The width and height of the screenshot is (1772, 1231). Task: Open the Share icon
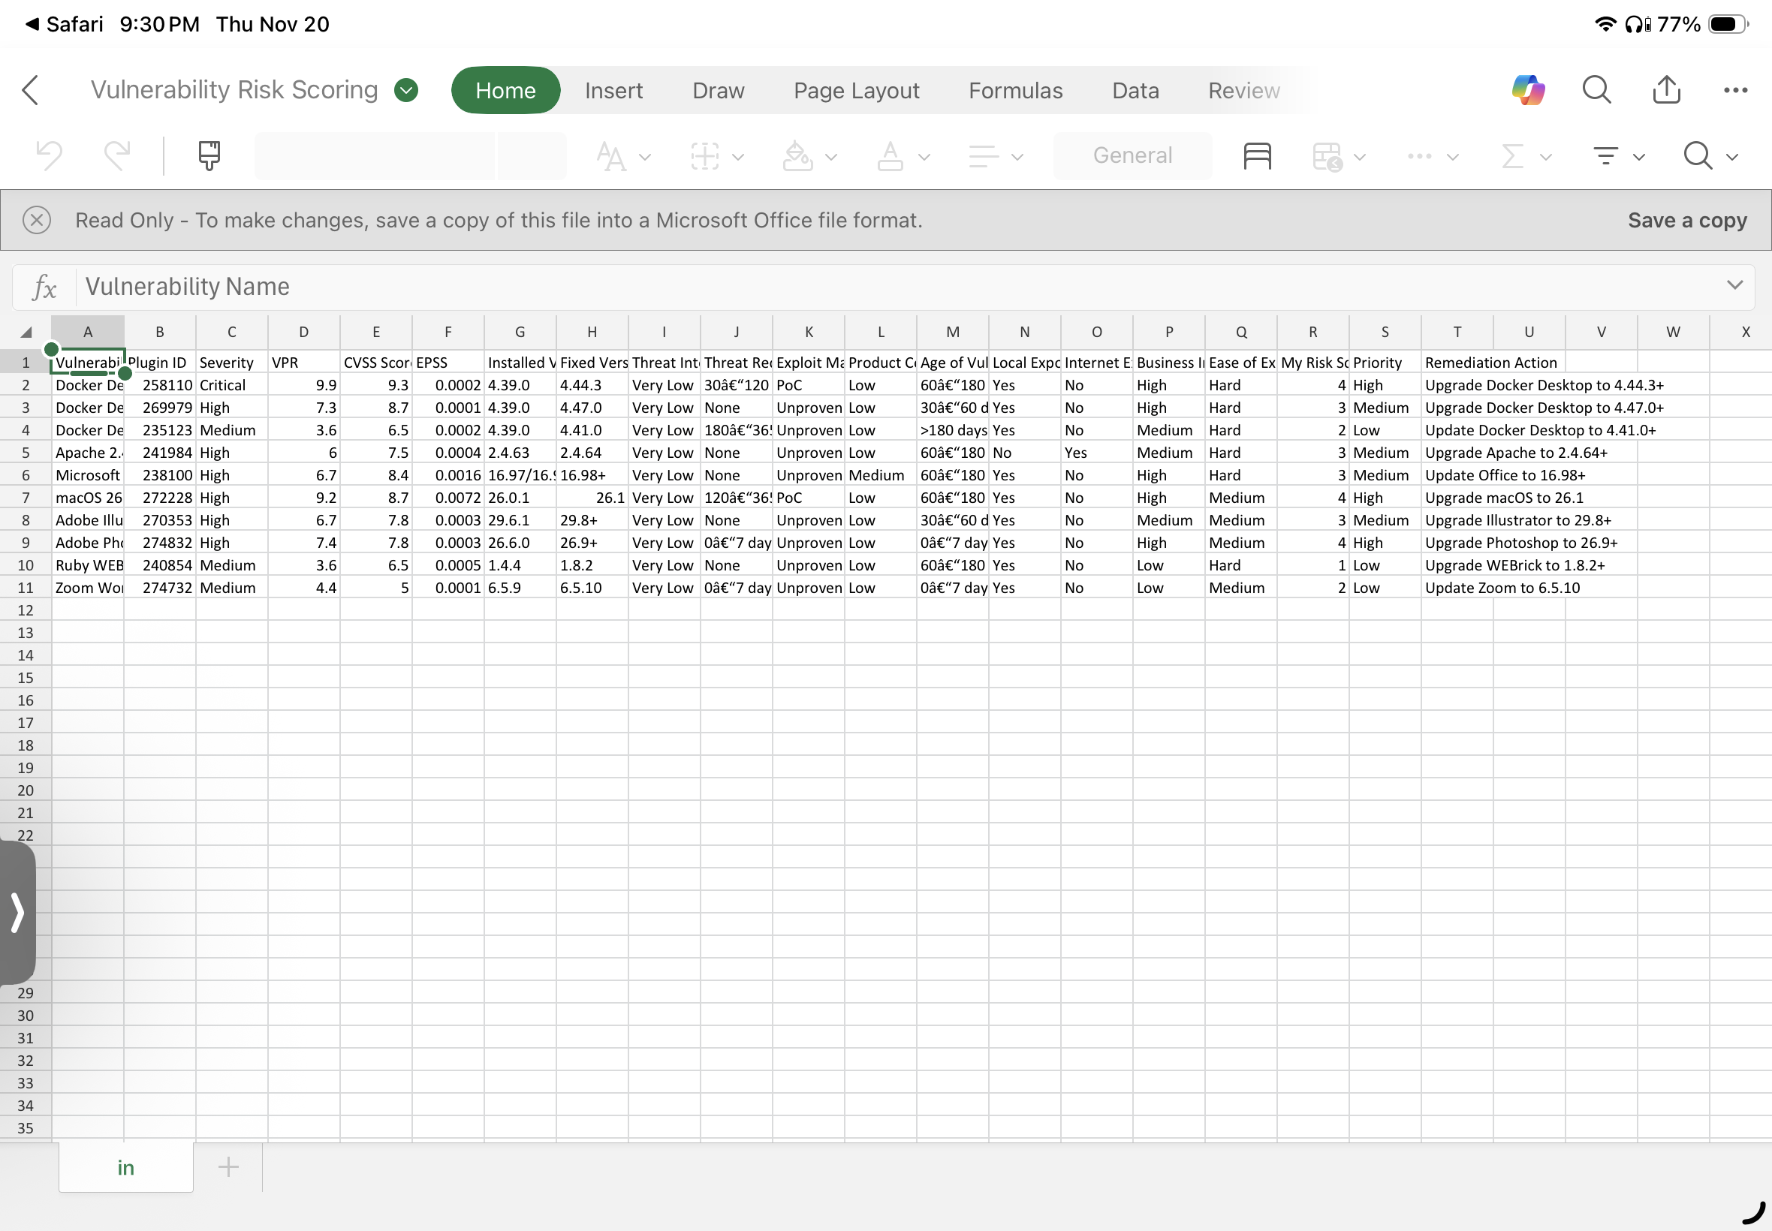point(1666,90)
